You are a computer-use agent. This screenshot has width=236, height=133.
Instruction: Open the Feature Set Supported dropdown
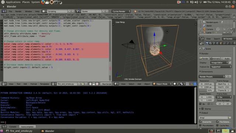click(221, 66)
